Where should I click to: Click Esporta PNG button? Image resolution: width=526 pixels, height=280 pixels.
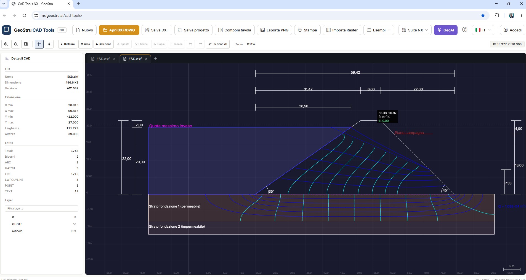(x=274, y=30)
